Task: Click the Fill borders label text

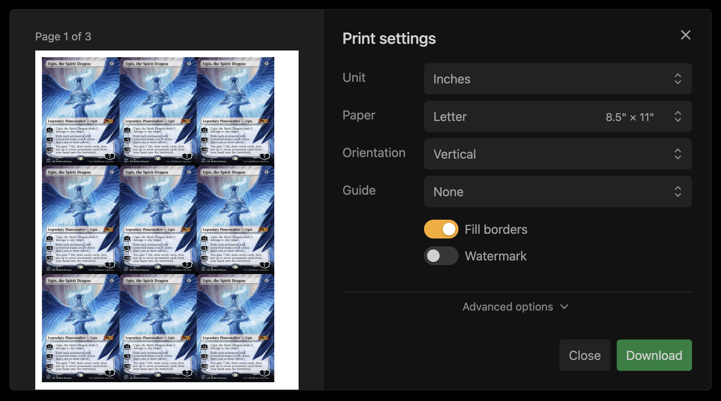Action: [496, 229]
